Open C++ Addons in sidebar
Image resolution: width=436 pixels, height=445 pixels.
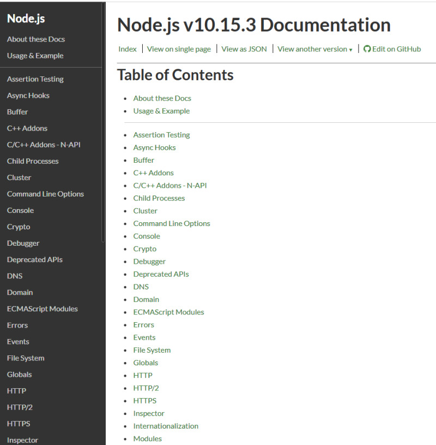pyautogui.click(x=27, y=128)
